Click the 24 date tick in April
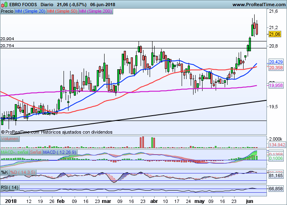The image size is (287, 205). click(188, 201)
